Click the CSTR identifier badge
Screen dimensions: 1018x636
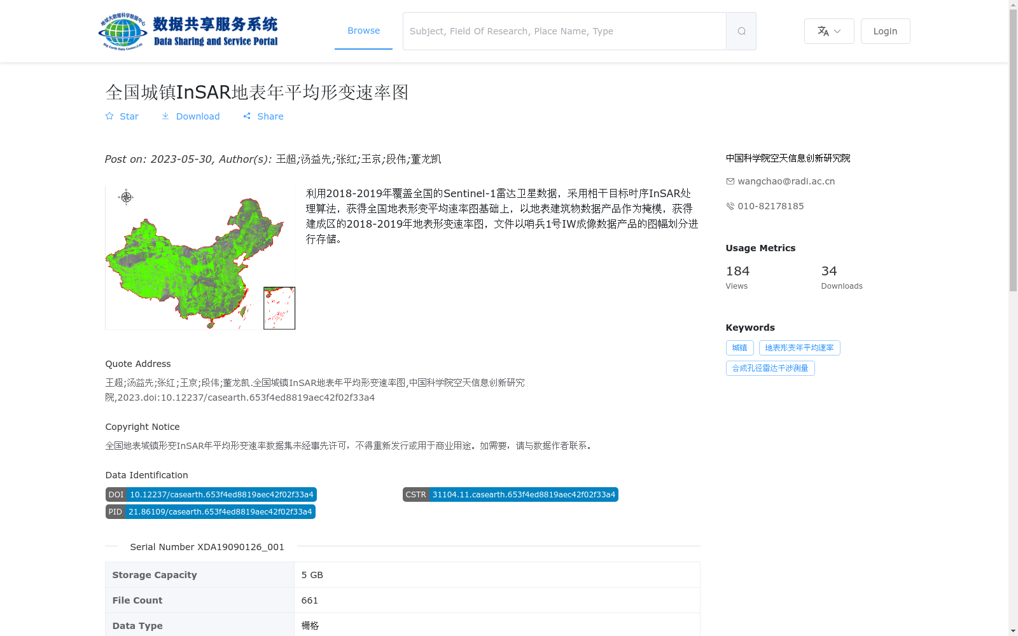pos(510,495)
